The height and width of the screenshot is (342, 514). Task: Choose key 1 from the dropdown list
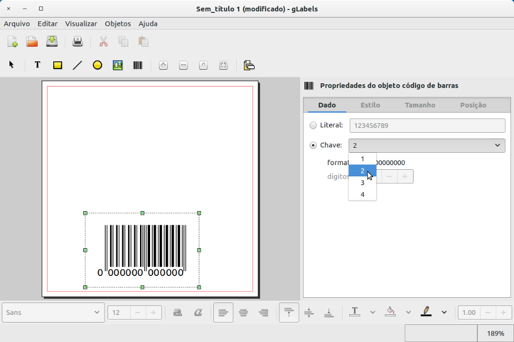(362, 159)
